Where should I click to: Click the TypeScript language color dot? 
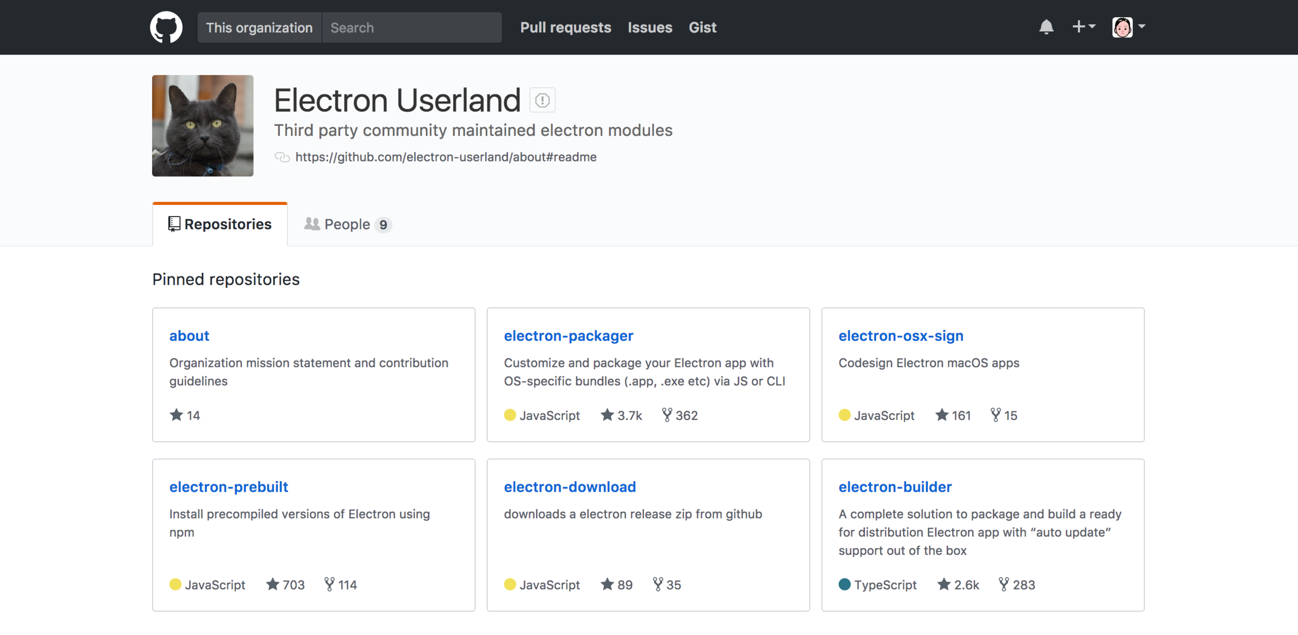coord(844,585)
